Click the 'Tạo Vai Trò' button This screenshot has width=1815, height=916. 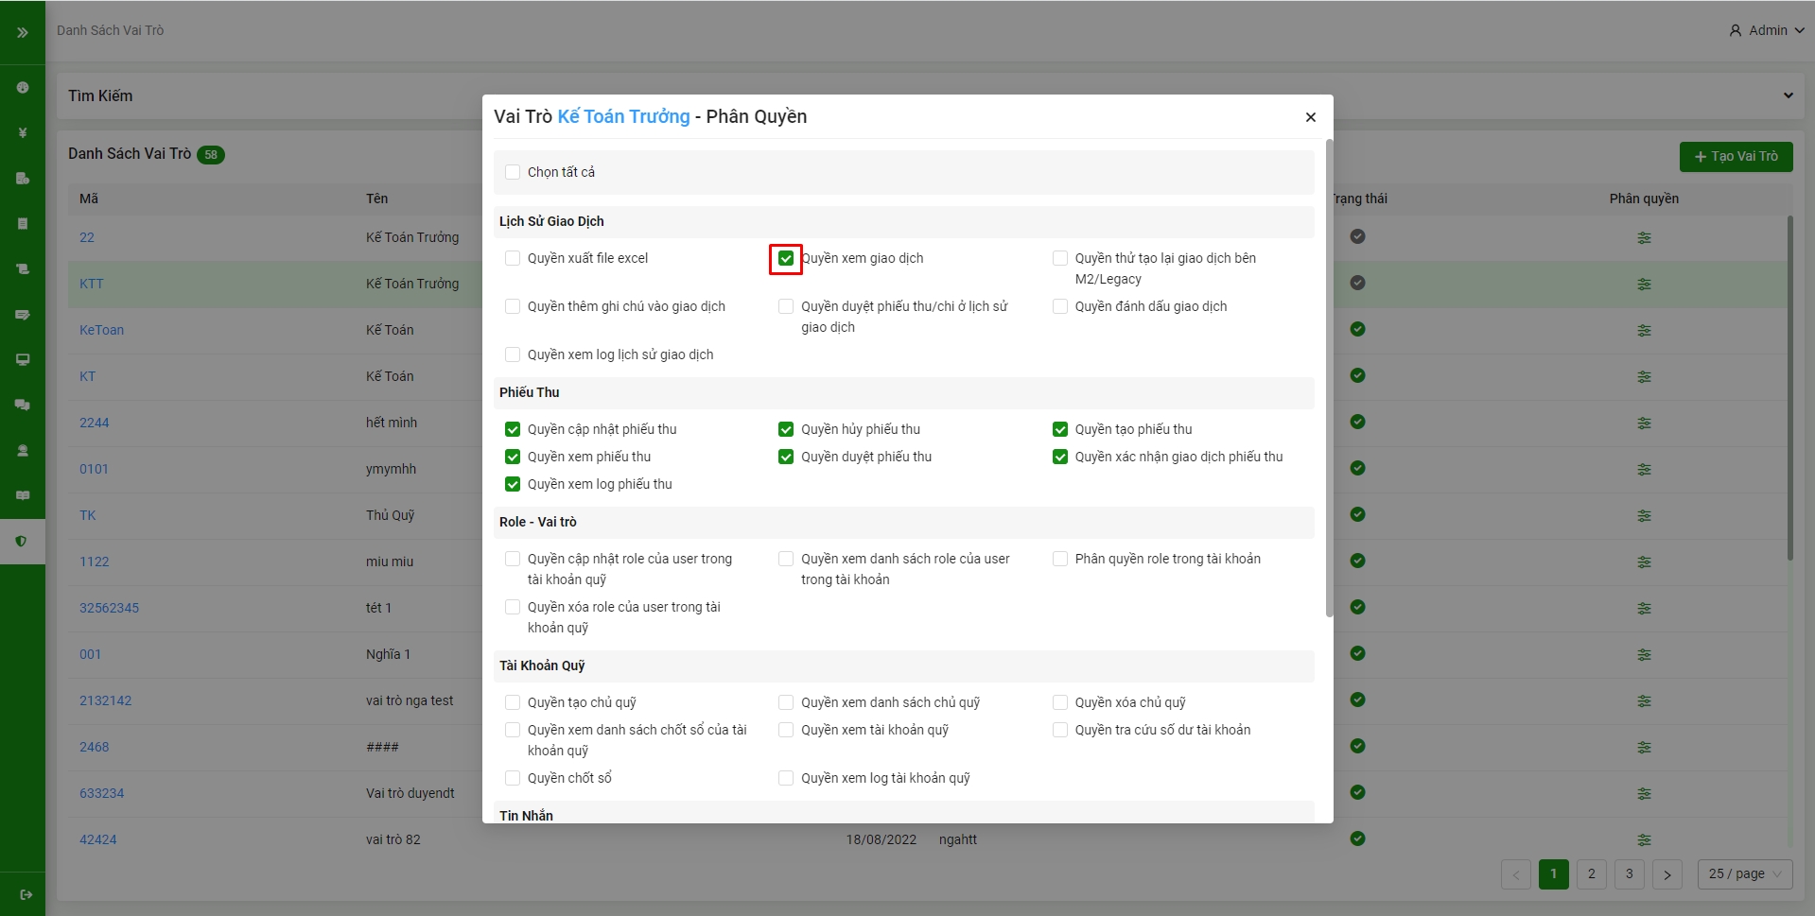(x=1736, y=157)
